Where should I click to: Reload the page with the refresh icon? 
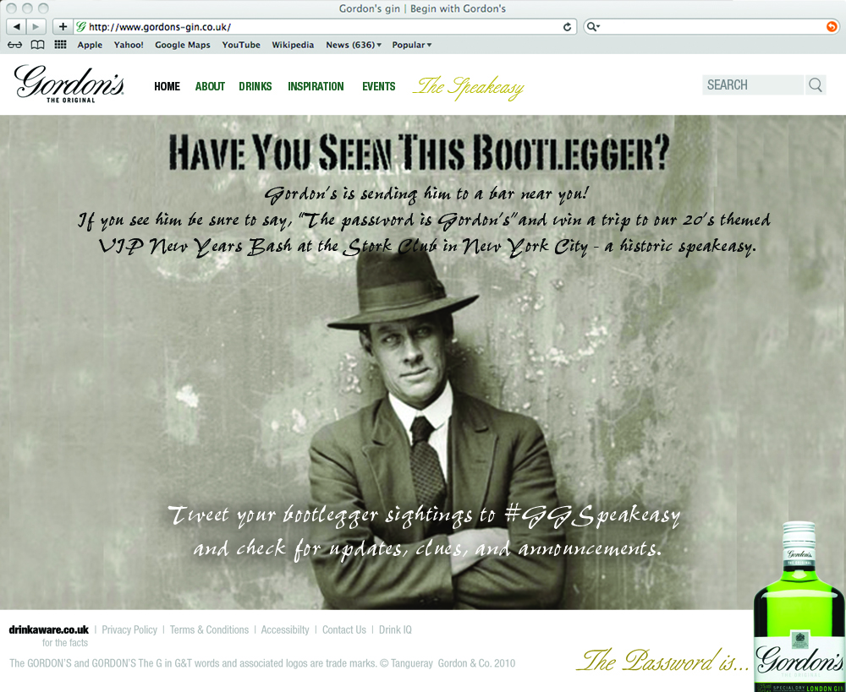tap(567, 27)
